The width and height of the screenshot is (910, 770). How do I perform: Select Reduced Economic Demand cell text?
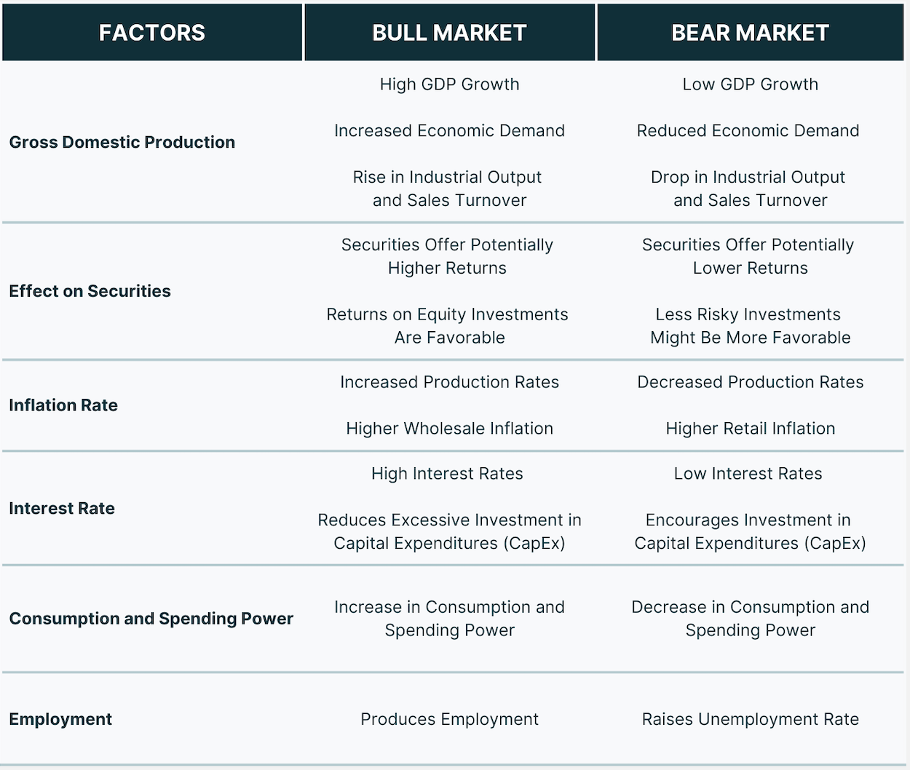pos(748,131)
